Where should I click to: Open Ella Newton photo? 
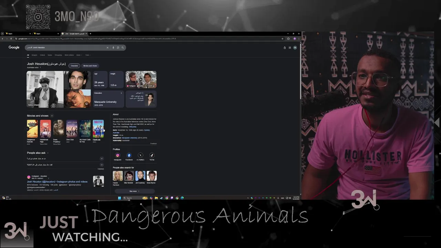pos(129,176)
